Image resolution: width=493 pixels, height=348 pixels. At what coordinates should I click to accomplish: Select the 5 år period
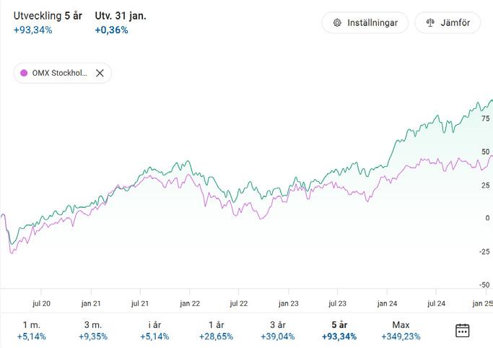click(x=339, y=331)
